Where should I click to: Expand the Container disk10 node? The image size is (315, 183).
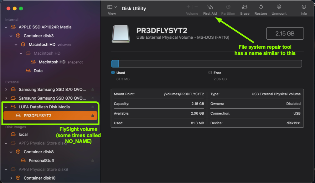click(x=11, y=178)
